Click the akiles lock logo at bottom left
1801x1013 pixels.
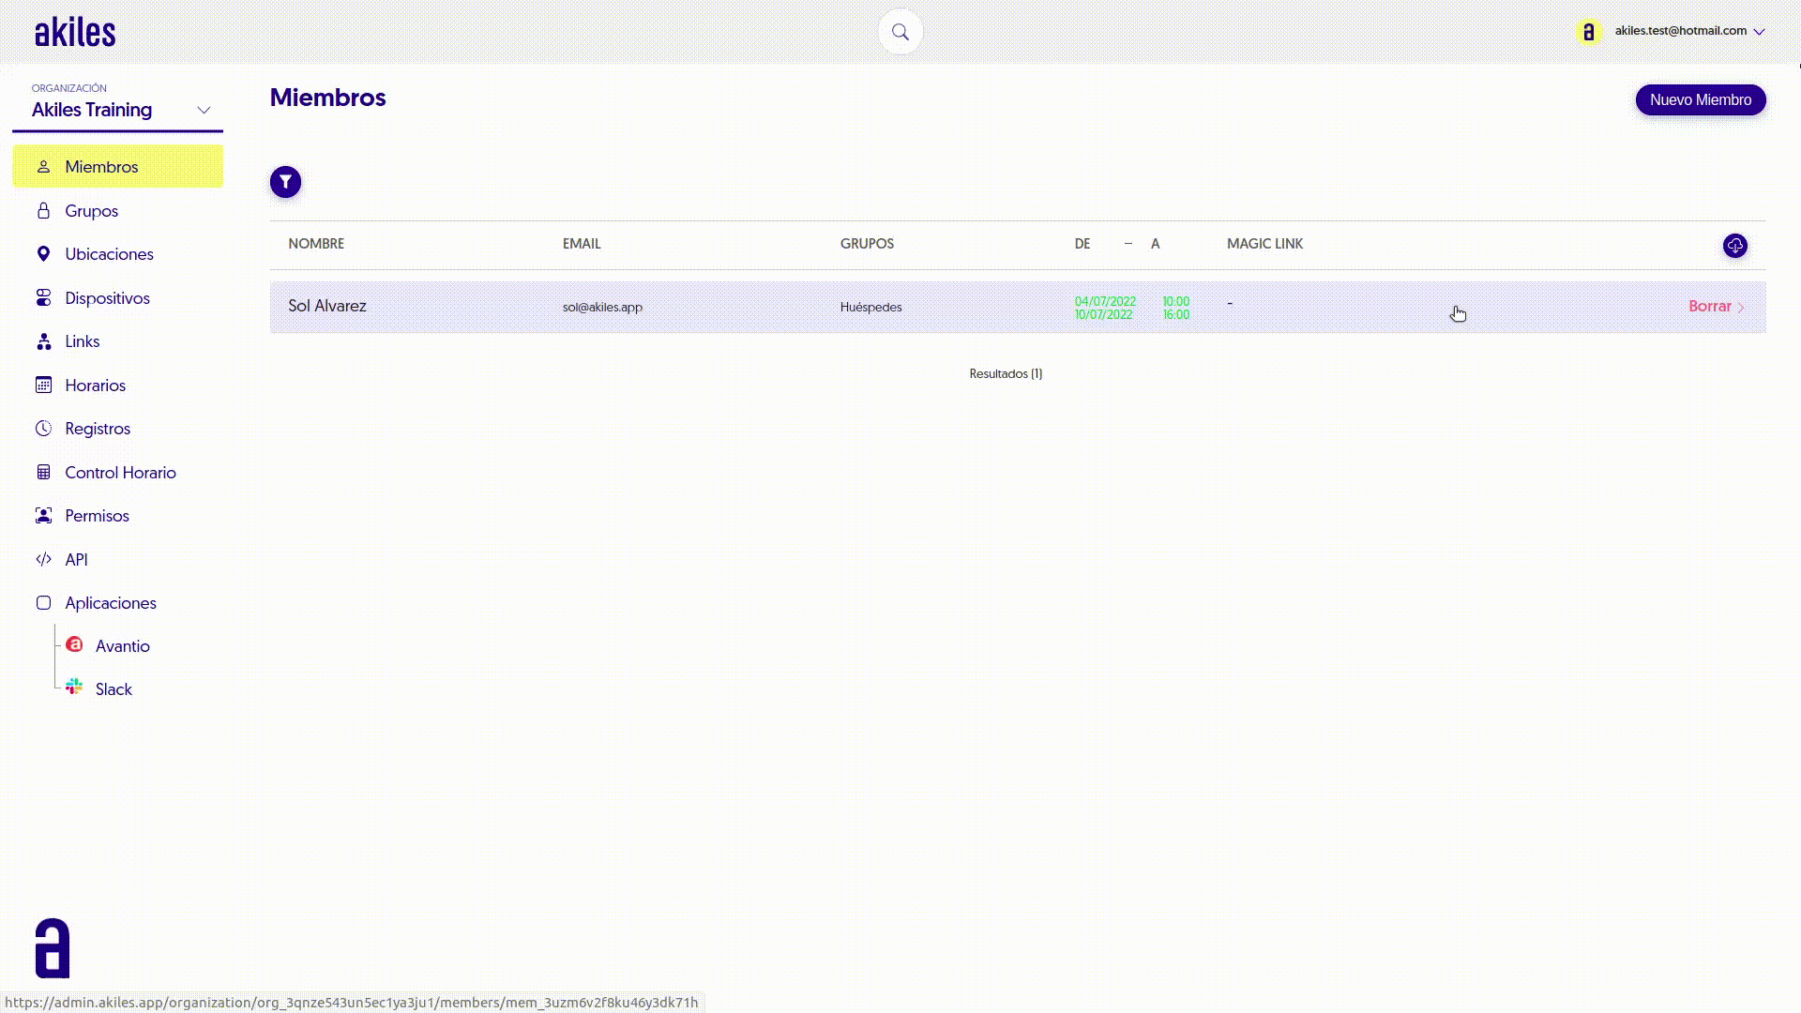pos(53,947)
